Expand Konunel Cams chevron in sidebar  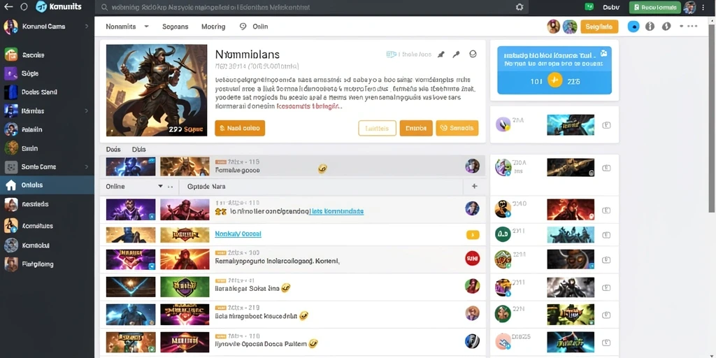point(87,27)
